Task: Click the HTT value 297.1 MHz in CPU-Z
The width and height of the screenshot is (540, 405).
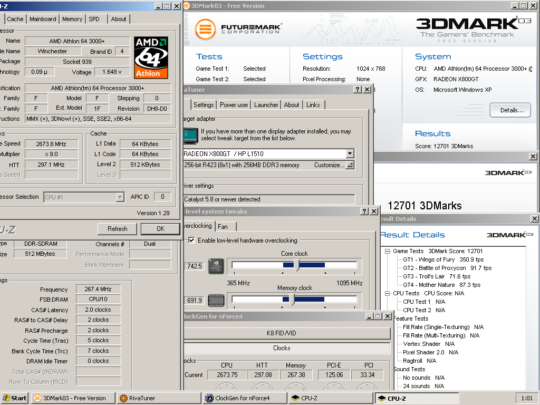Action: pos(51,165)
